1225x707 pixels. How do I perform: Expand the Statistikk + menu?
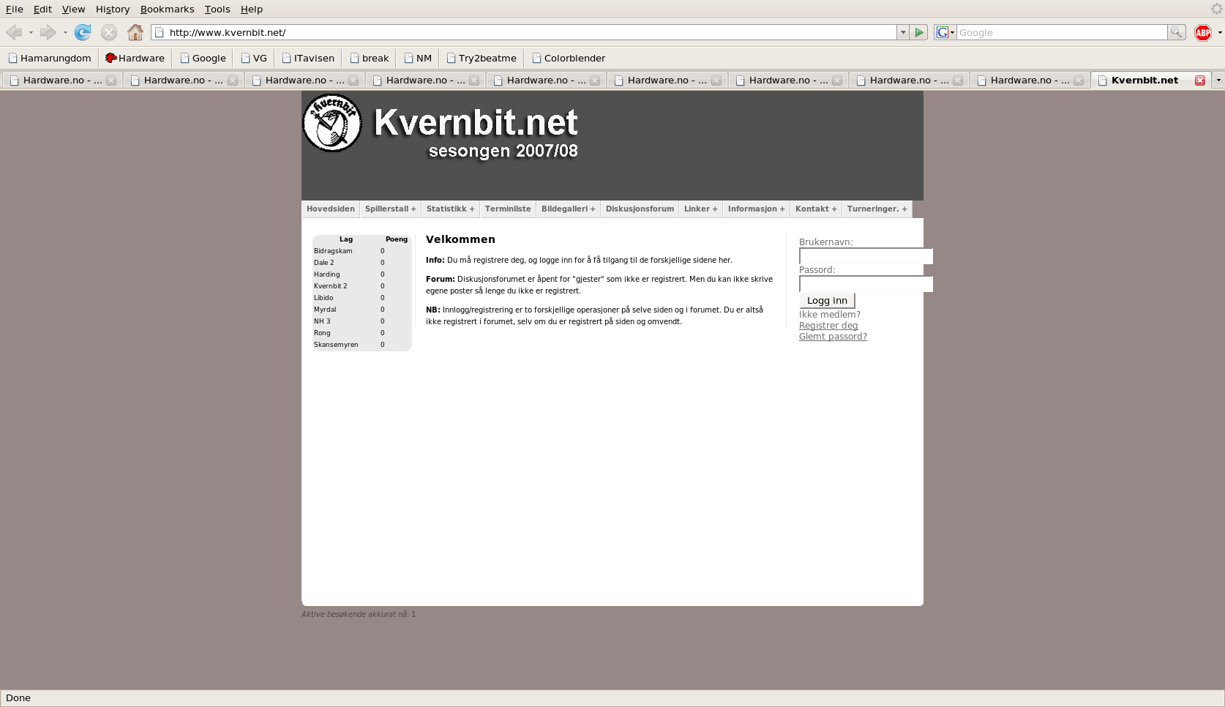click(x=451, y=209)
